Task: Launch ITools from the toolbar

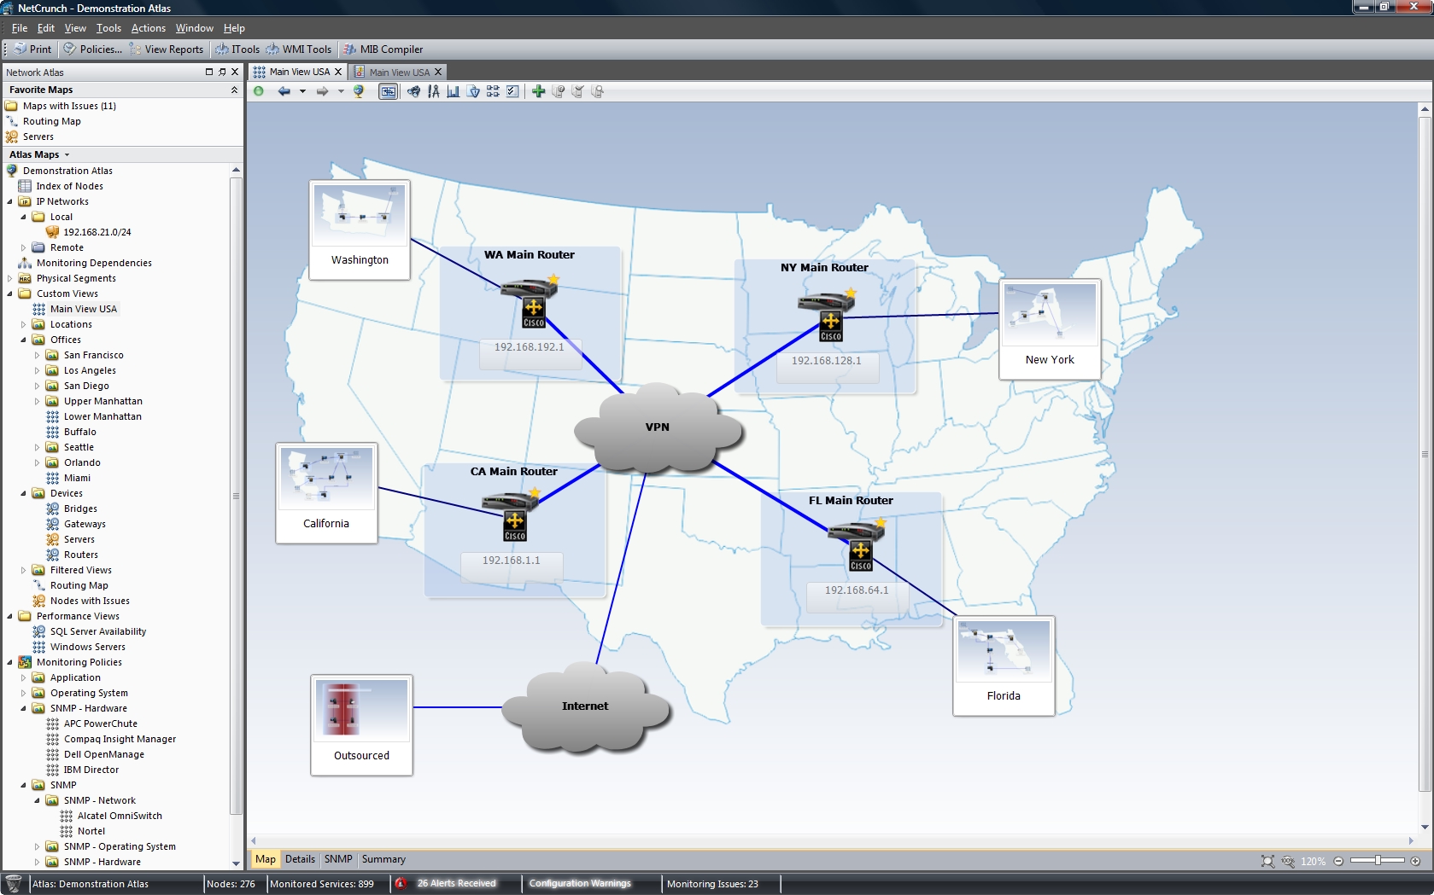Action: click(x=237, y=49)
